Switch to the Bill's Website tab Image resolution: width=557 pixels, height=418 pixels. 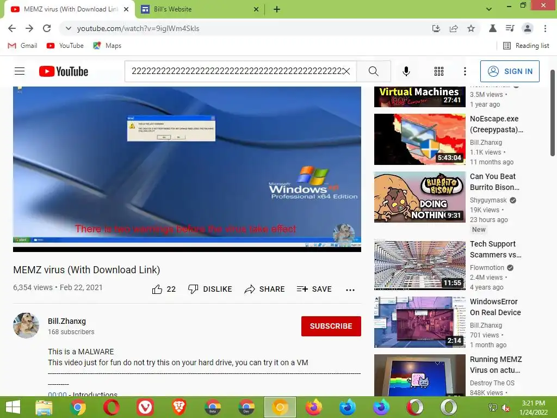200,9
